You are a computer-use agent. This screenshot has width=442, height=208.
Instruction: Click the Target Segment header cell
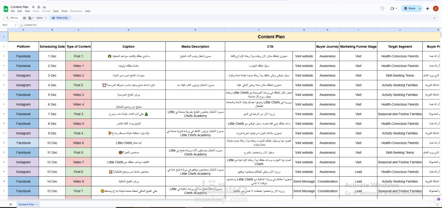point(400,47)
